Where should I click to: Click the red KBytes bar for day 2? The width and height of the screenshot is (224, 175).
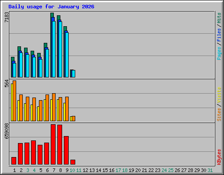[x=20, y=154]
